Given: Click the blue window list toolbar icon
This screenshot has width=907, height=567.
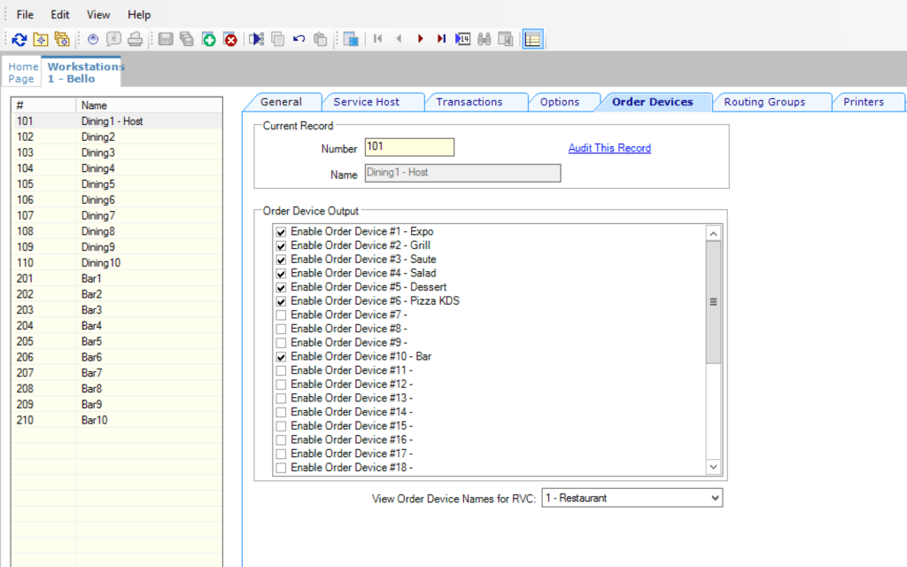Looking at the screenshot, I should click(351, 39).
